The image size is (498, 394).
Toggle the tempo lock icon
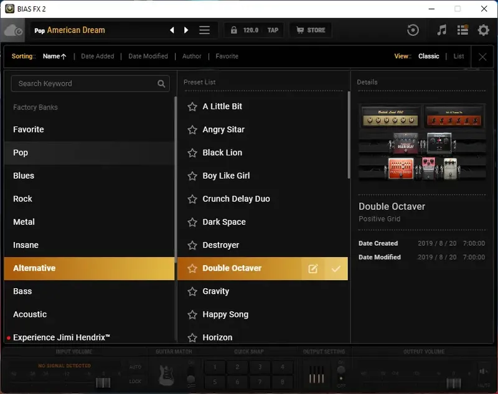tap(234, 30)
